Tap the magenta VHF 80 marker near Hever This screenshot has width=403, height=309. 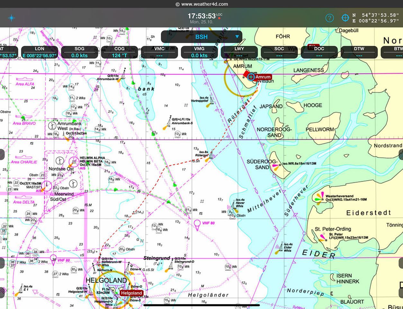pos(197,224)
